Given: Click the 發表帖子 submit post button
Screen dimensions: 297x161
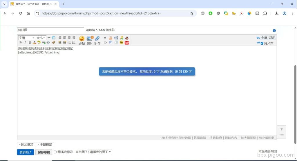Looking at the screenshot, I should (x=26, y=152).
